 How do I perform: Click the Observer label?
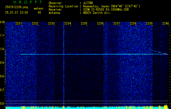55,3
